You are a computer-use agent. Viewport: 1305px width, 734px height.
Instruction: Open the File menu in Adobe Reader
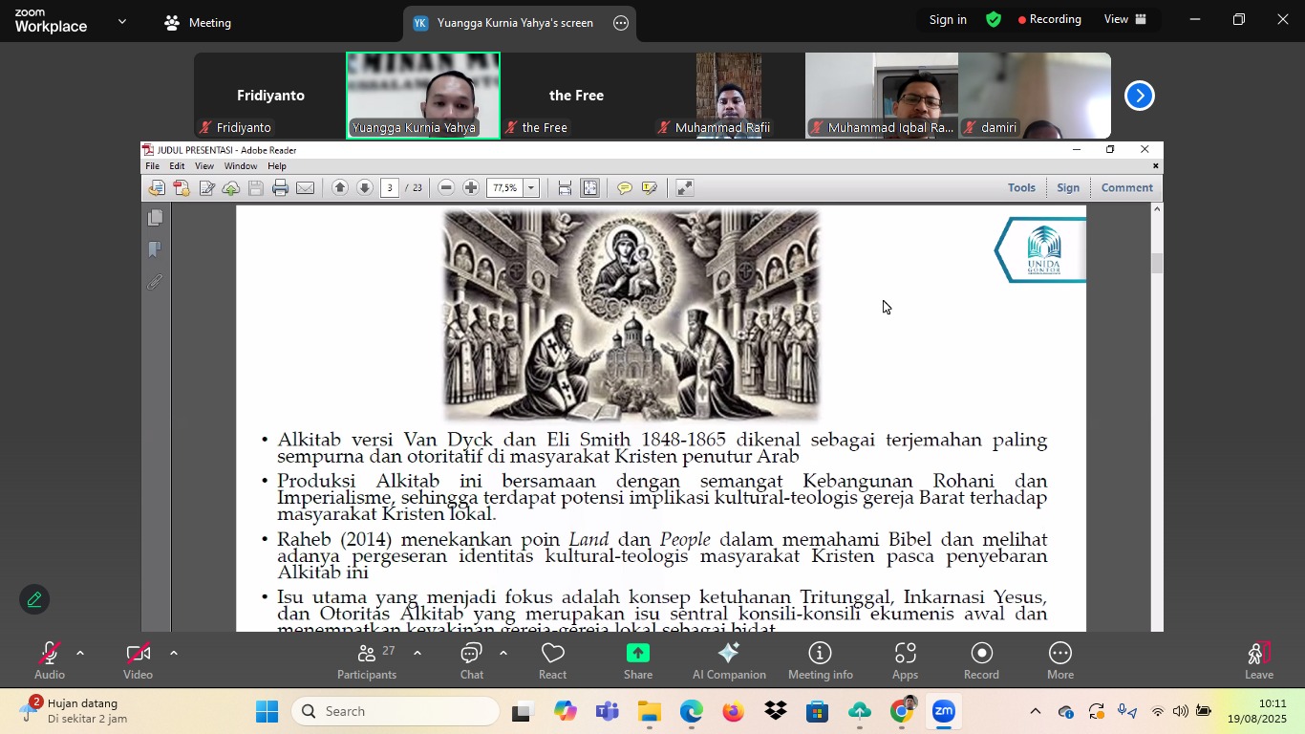(152, 166)
